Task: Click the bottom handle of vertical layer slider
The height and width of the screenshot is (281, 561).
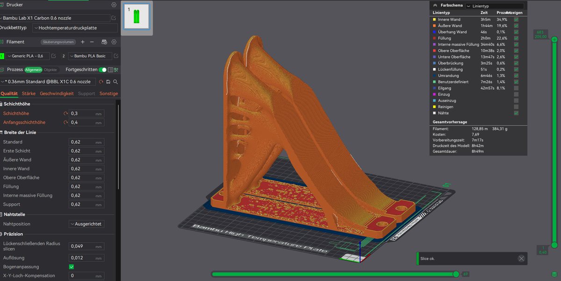Action: [554, 245]
